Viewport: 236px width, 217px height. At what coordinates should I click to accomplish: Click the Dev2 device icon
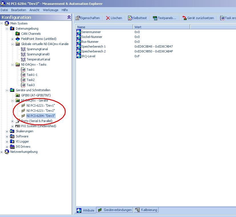point(23,111)
